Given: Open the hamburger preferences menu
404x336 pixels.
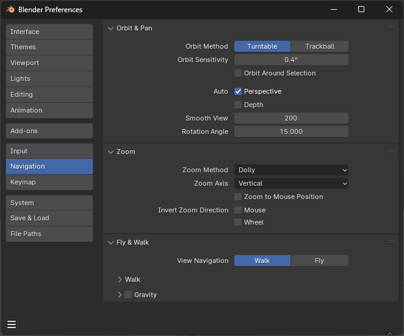Looking at the screenshot, I should (x=12, y=324).
